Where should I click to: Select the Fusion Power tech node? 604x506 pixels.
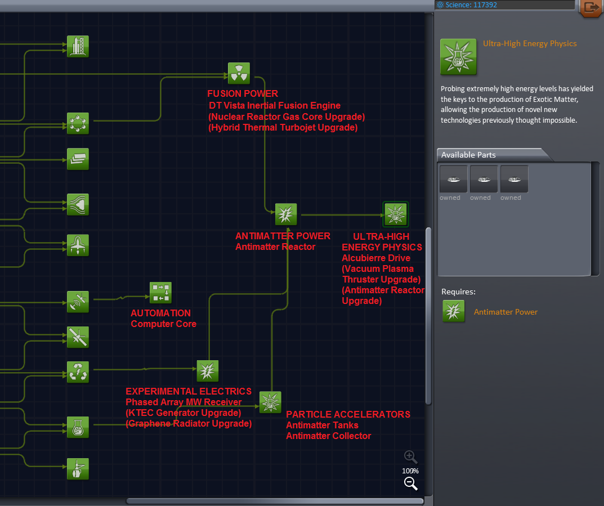click(x=239, y=73)
